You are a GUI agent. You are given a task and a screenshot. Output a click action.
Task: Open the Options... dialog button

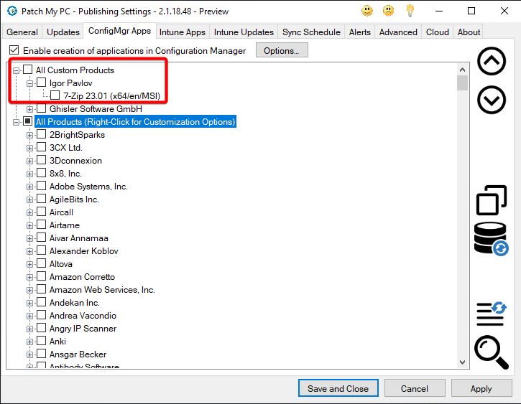pyautogui.click(x=285, y=51)
